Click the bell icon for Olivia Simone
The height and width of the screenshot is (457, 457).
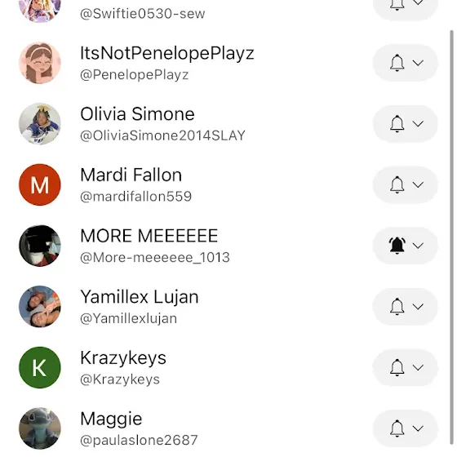pos(397,123)
